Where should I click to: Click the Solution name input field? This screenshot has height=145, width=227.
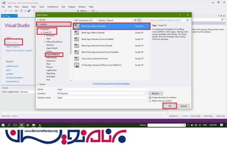pos(102,97)
